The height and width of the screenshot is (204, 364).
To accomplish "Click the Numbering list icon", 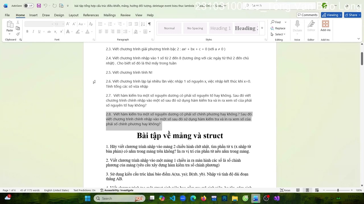I will (x=110, y=24).
